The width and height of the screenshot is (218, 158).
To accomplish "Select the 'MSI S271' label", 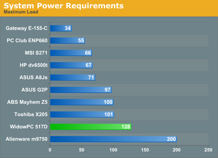I will tap(36, 53).
